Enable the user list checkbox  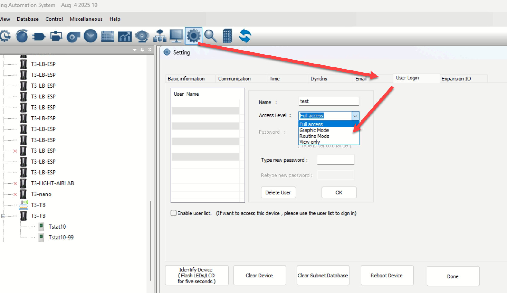point(174,213)
